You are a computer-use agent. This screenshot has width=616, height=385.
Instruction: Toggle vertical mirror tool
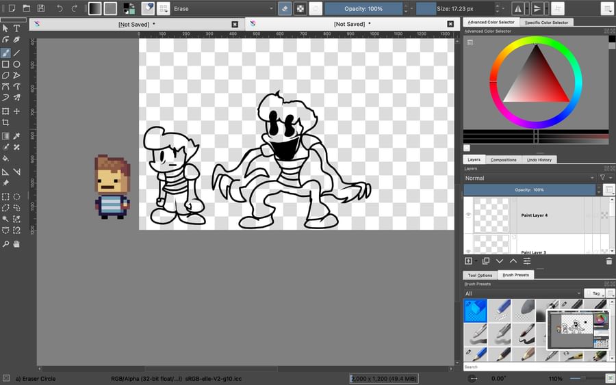pyautogui.click(x=537, y=8)
